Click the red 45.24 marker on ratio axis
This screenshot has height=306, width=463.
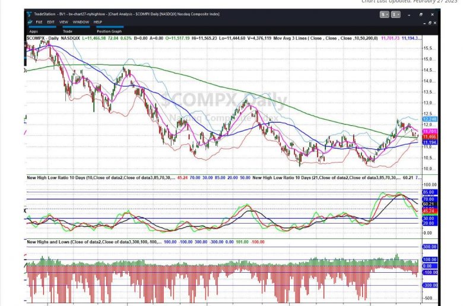[x=430, y=211]
